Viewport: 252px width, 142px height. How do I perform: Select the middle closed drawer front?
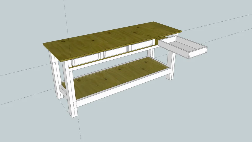click(116, 52)
